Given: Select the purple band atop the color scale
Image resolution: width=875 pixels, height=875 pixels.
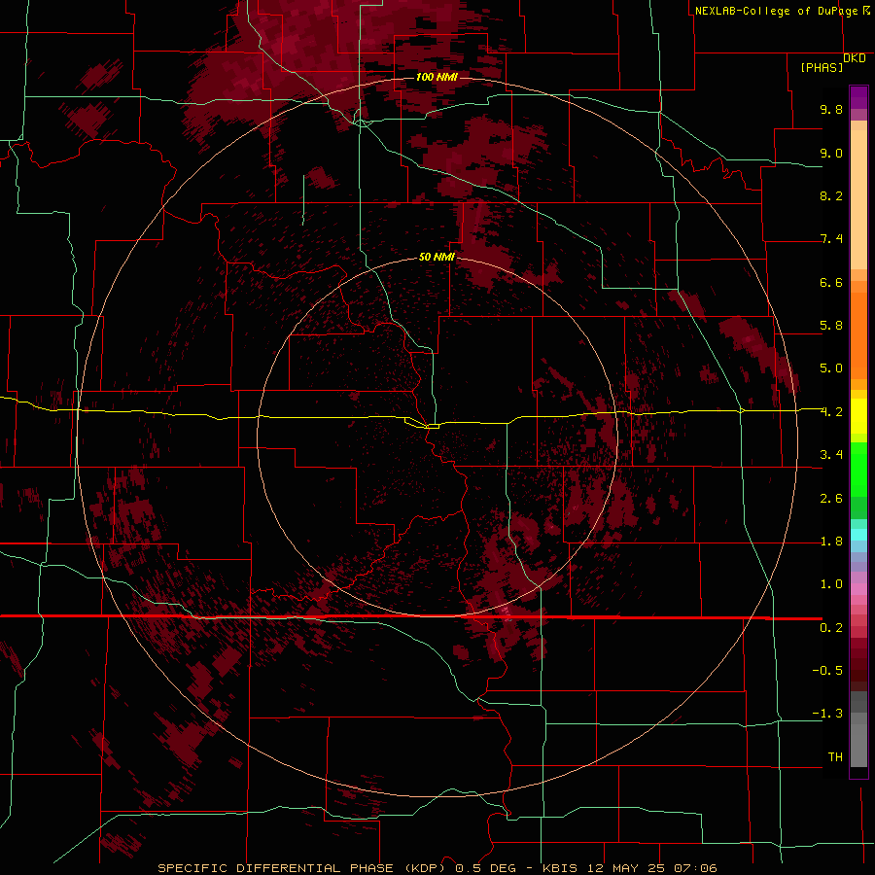Looking at the screenshot, I should pos(858,97).
